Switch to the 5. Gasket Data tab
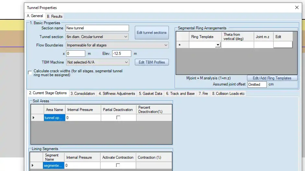305x171 pixels. click(150, 94)
